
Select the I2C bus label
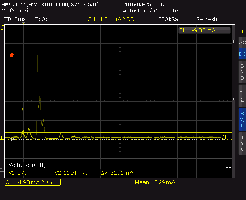point(227,169)
